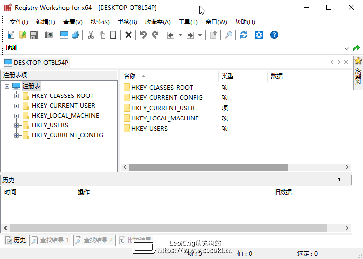The width and height of the screenshot is (363, 259).
Task: Open the back history dropdown arrow
Action: (180, 35)
